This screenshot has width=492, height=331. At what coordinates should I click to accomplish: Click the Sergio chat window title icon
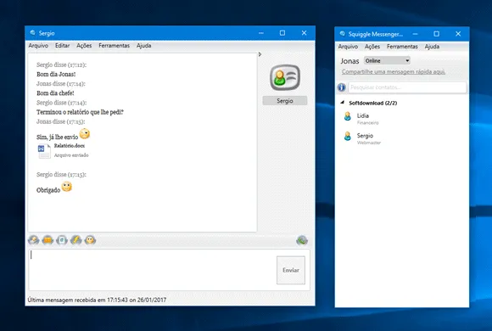[32, 32]
